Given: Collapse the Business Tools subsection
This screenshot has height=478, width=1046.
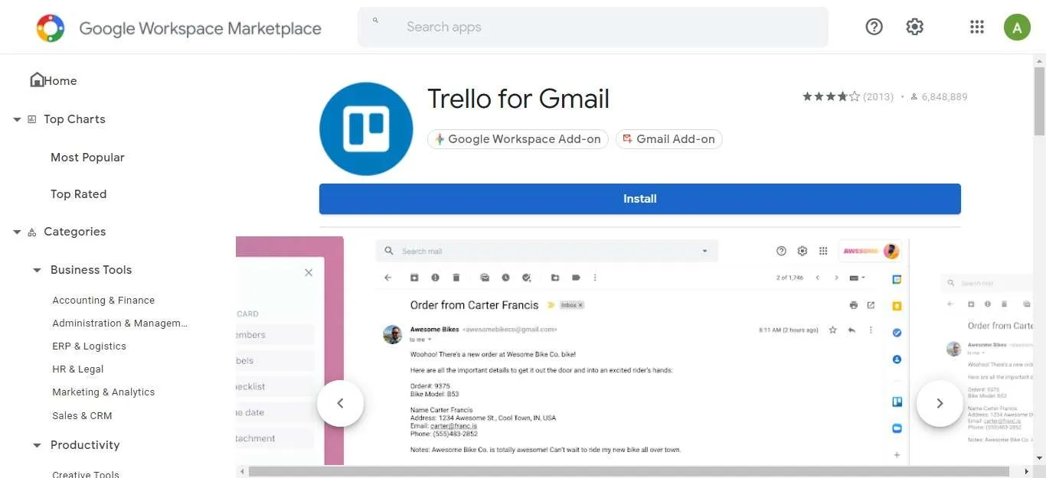Looking at the screenshot, I should pyautogui.click(x=36, y=270).
